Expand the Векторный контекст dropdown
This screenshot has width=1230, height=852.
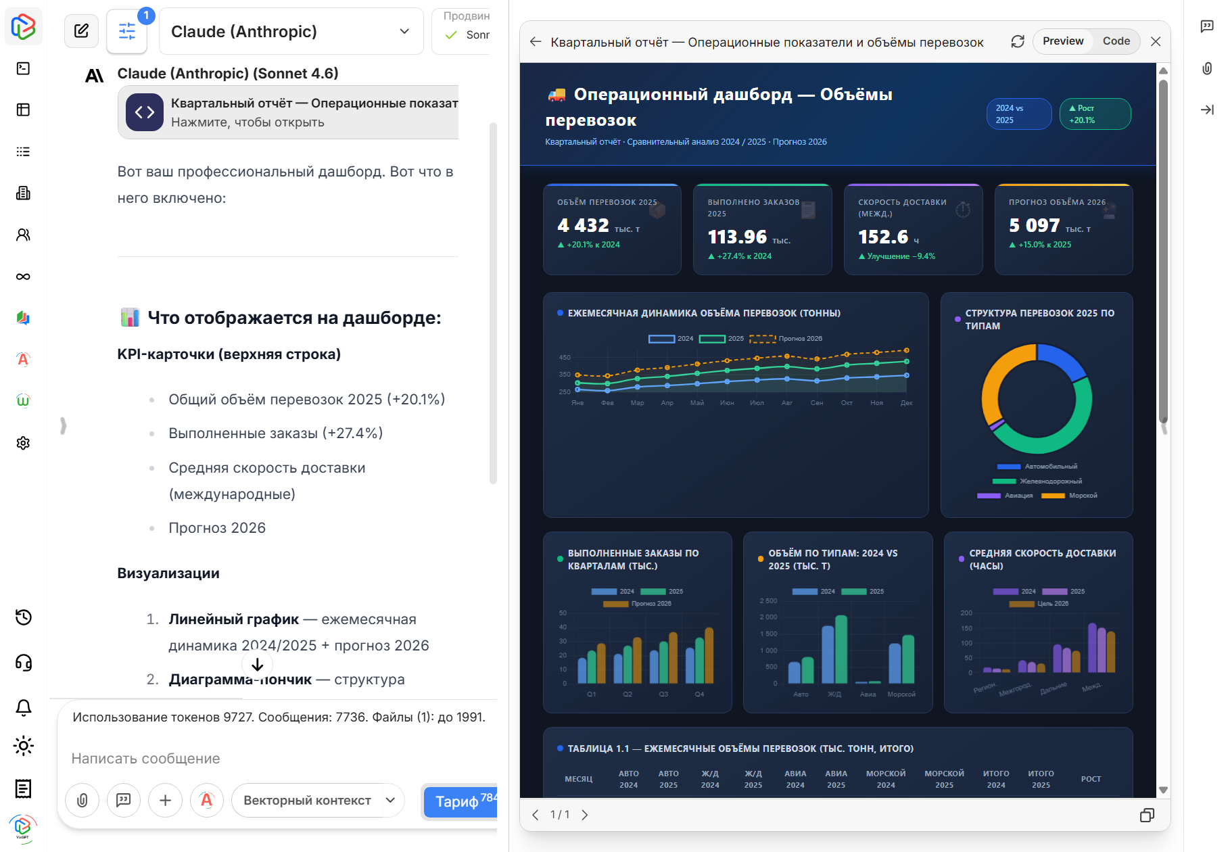pos(317,801)
